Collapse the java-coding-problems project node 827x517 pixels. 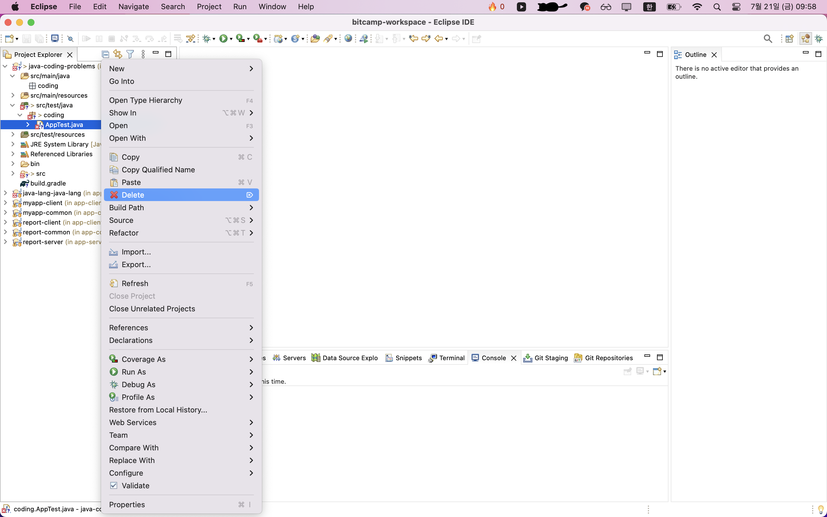[x=5, y=66]
